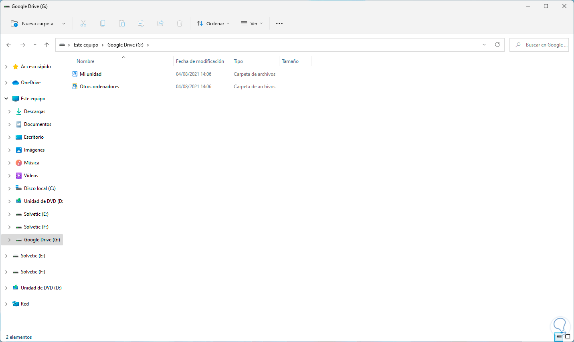Open Vídeos in the navigation pane
574x342 pixels.
click(31, 176)
